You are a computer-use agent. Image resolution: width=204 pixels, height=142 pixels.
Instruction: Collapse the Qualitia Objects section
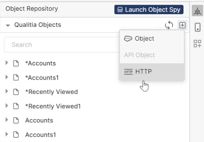point(8,25)
